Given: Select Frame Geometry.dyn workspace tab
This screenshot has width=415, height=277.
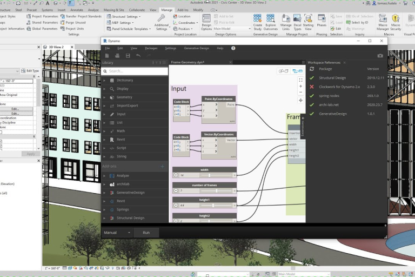Looking at the screenshot, I should [x=188, y=62].
